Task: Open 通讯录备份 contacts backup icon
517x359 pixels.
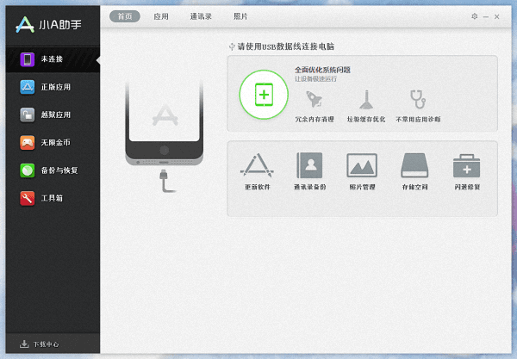Action: tap(309, 165)
